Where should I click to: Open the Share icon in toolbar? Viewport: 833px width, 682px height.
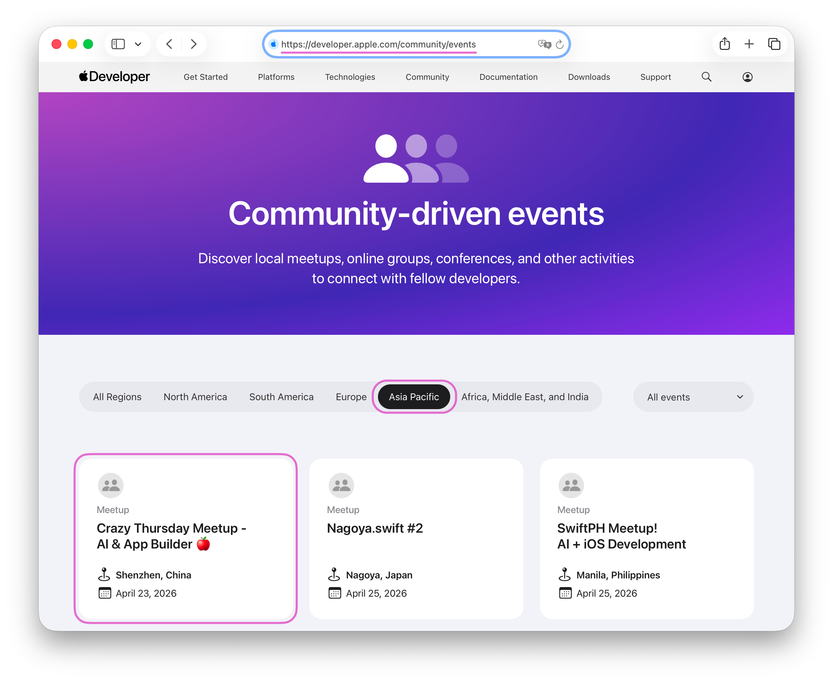[x=725, y=44]
